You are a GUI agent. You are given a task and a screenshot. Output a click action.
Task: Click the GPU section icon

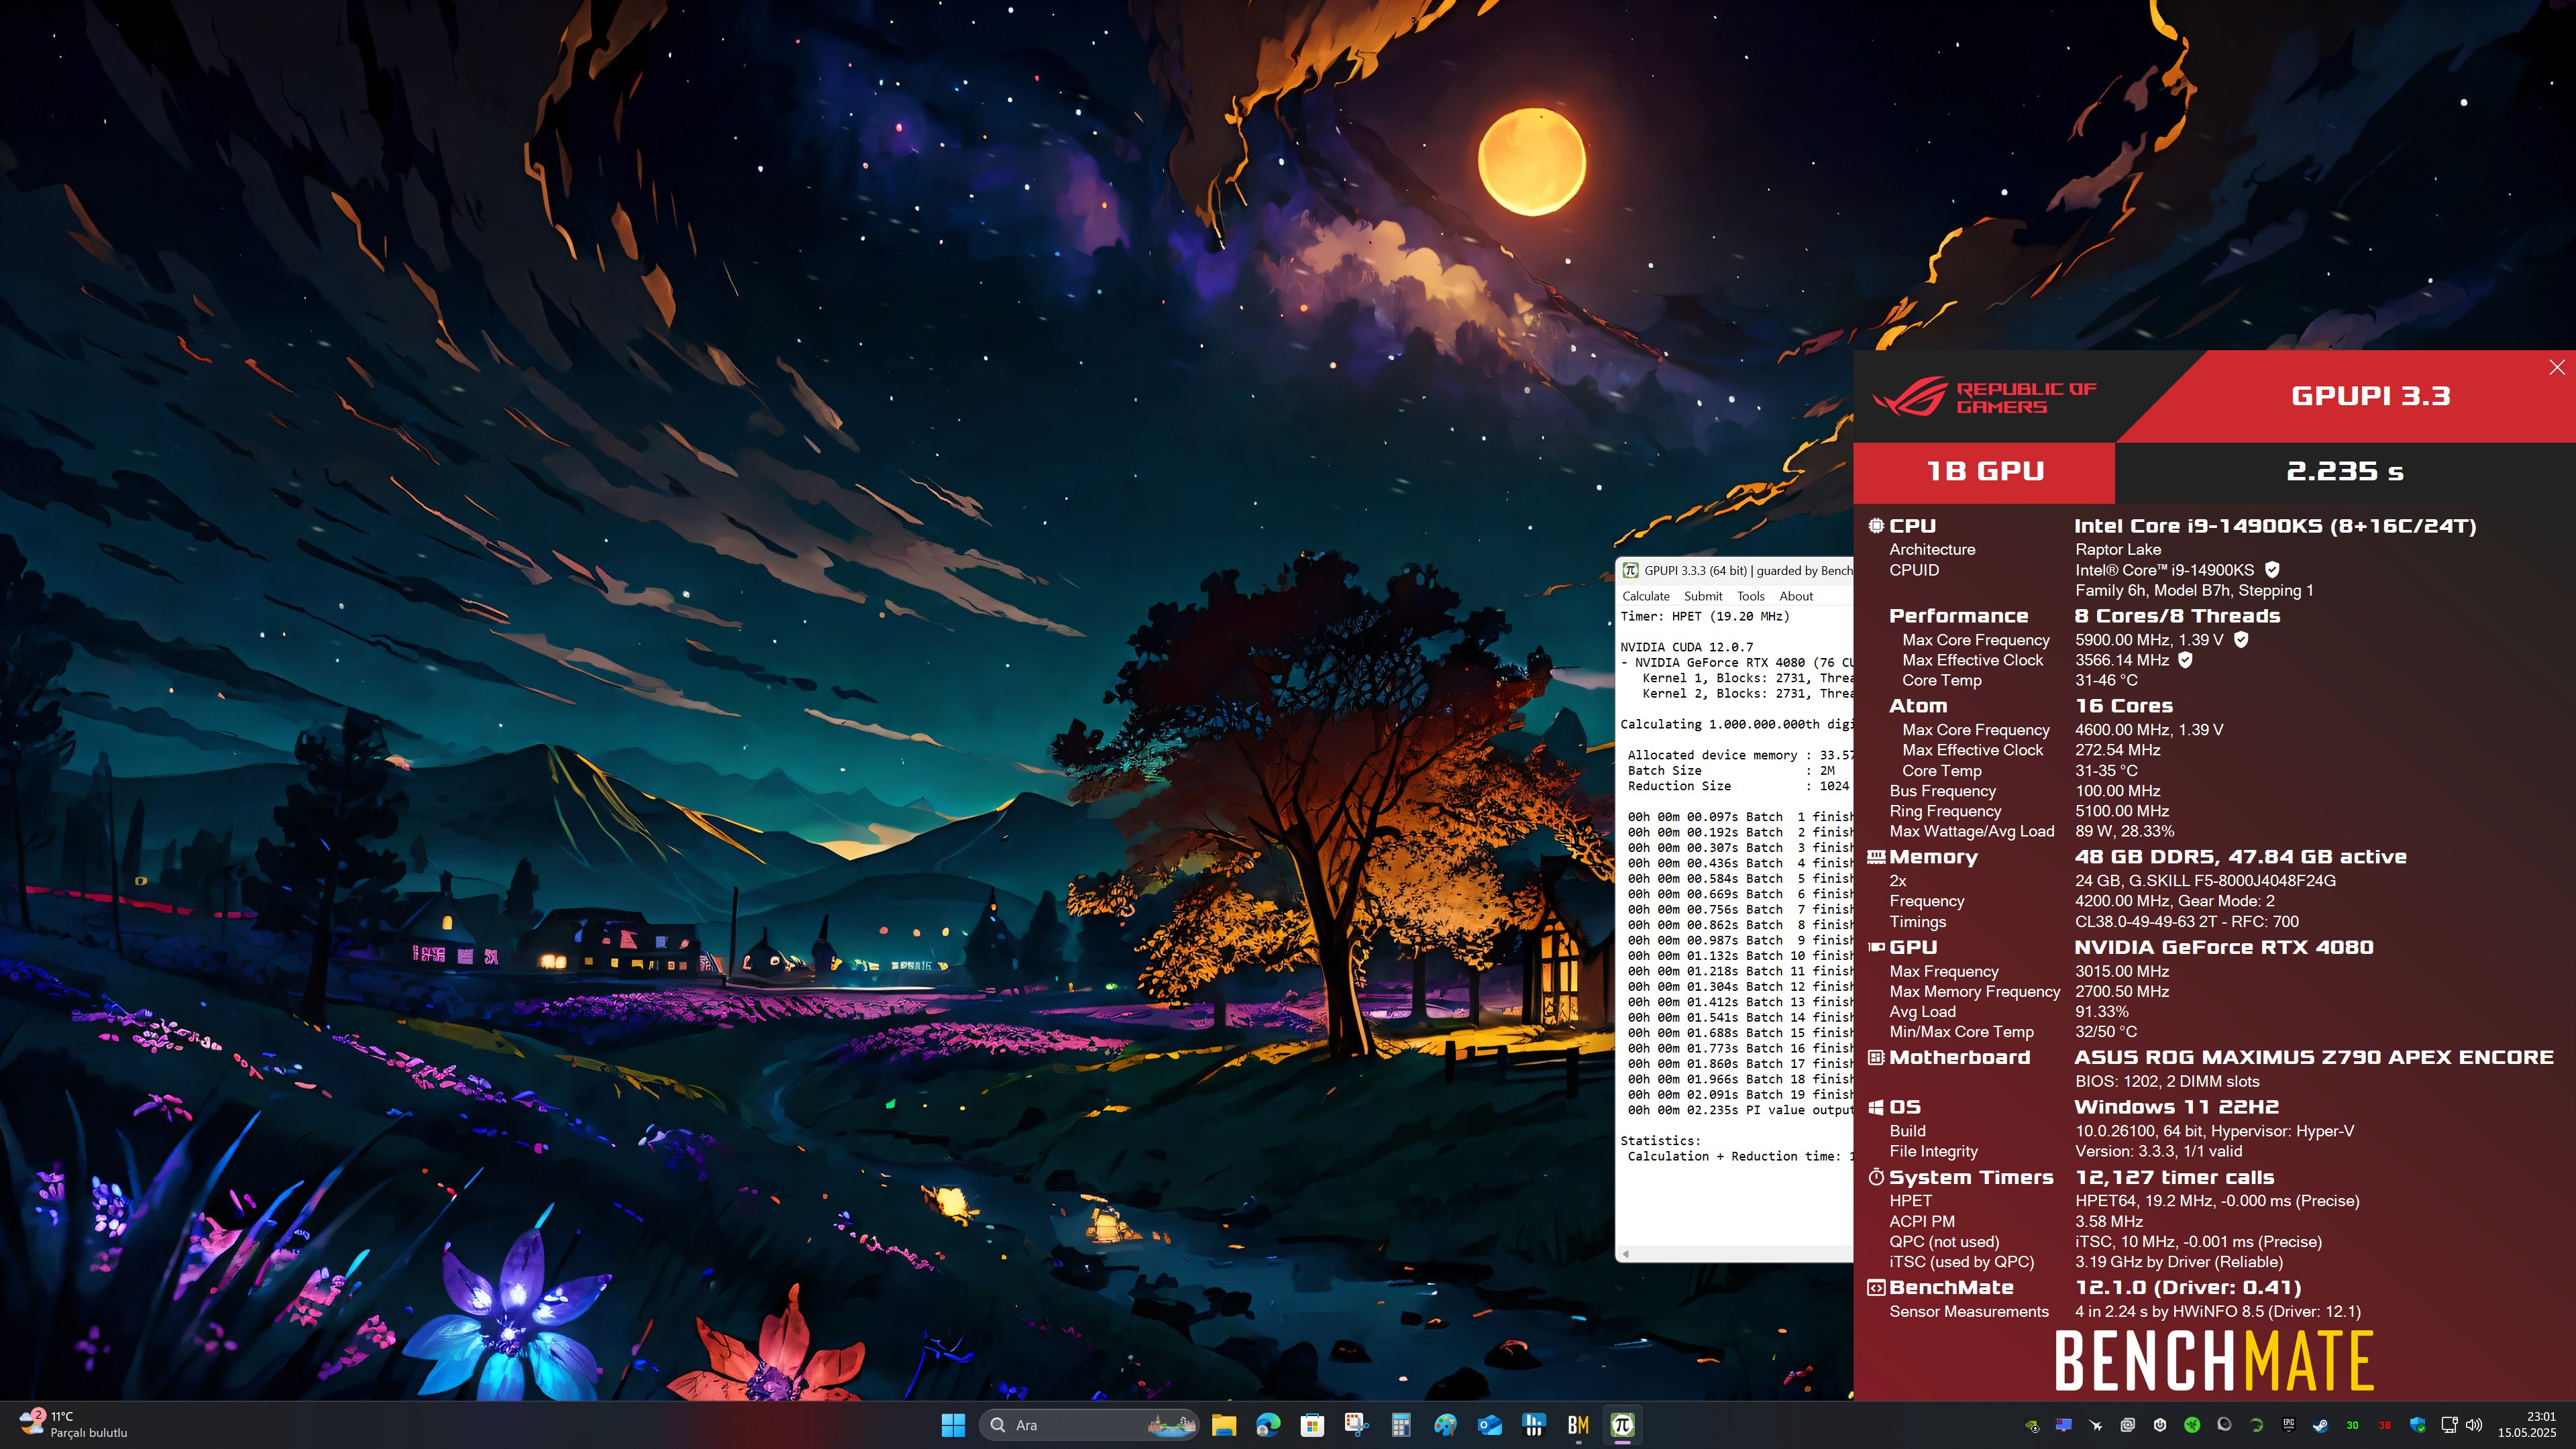1876,947
